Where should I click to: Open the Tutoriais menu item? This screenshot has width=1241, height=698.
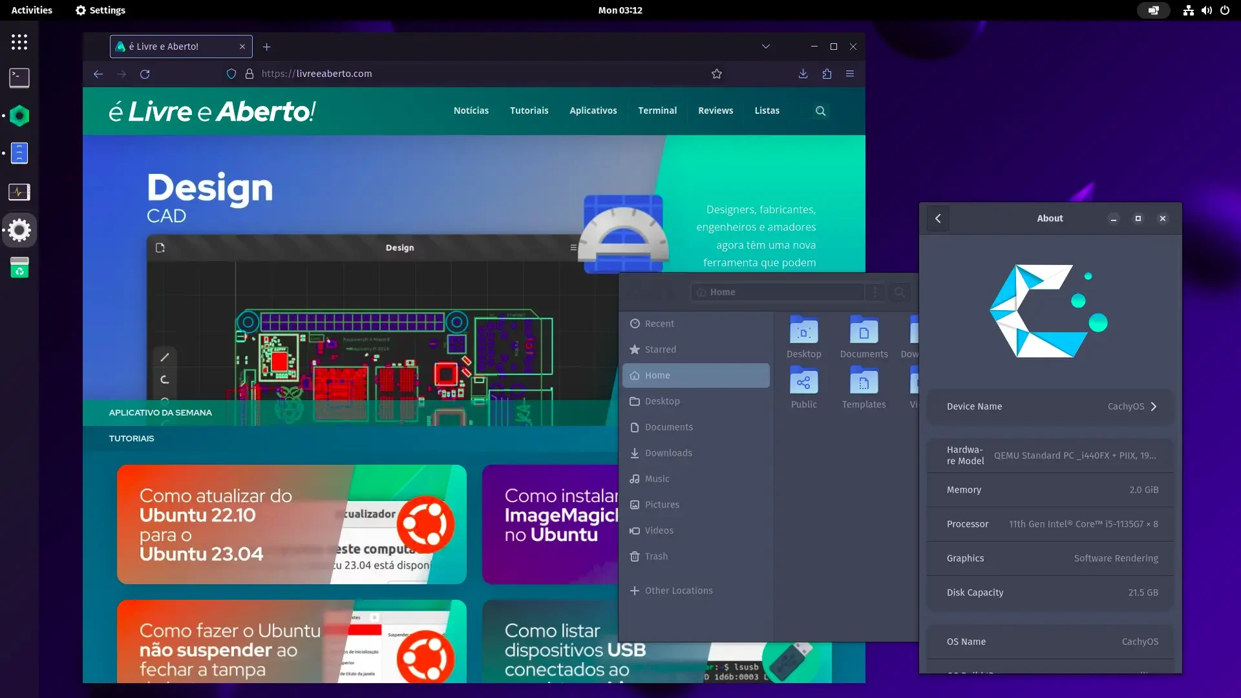[x=529, y=111]
